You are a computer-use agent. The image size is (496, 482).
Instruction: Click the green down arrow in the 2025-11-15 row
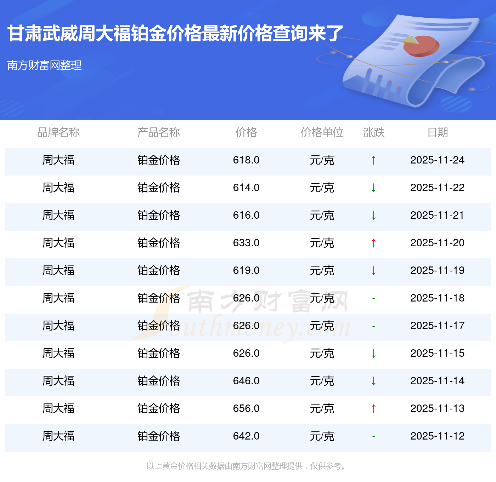tap(373, 354)
